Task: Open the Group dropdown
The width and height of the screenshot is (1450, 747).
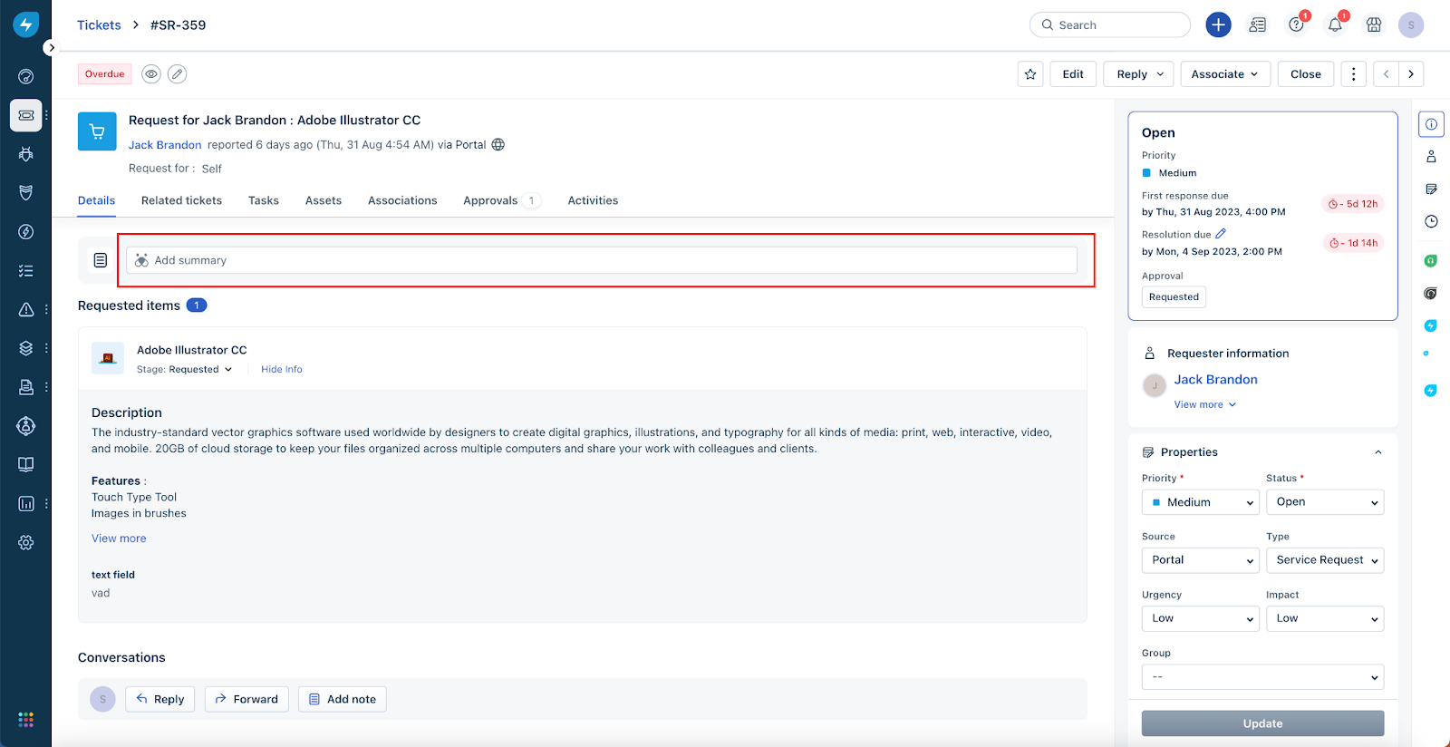Action: (x=1262, y=677)
